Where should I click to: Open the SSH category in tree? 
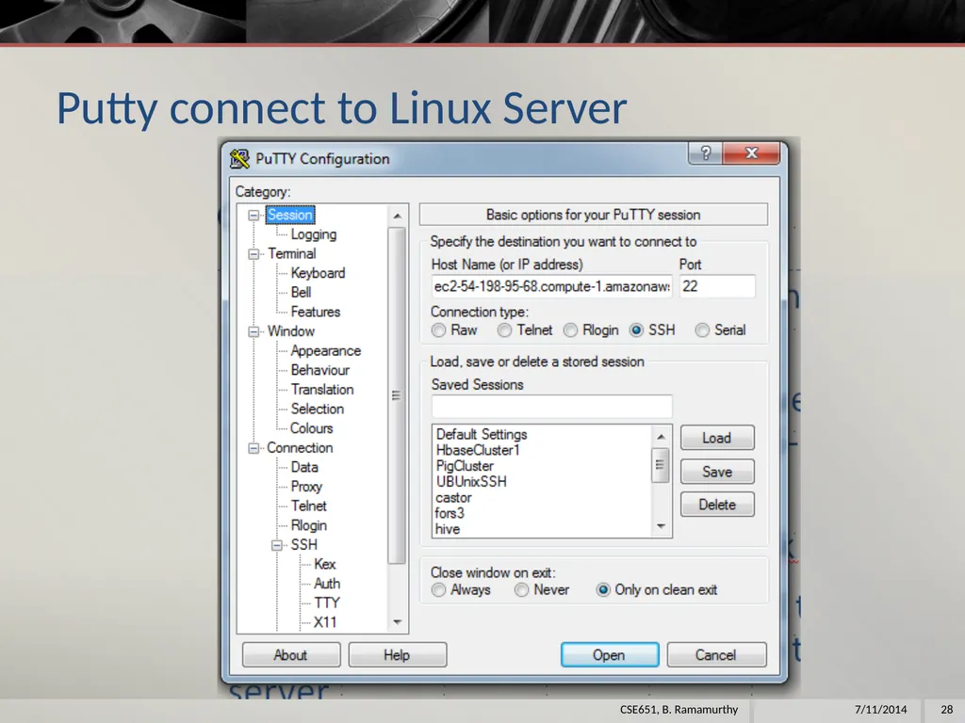coord(304,545)
